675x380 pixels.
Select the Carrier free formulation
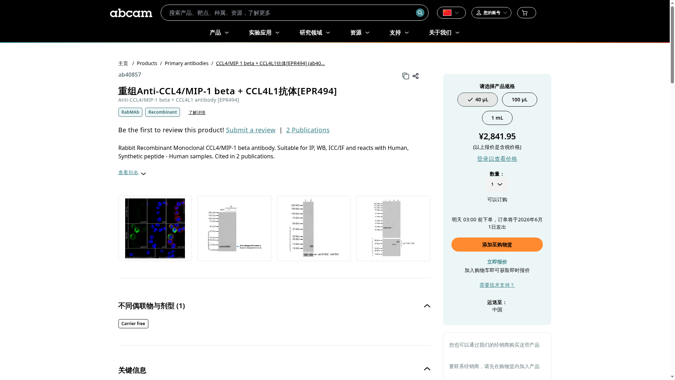tap(133, 324)
